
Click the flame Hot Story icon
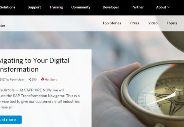pos(43,79)
